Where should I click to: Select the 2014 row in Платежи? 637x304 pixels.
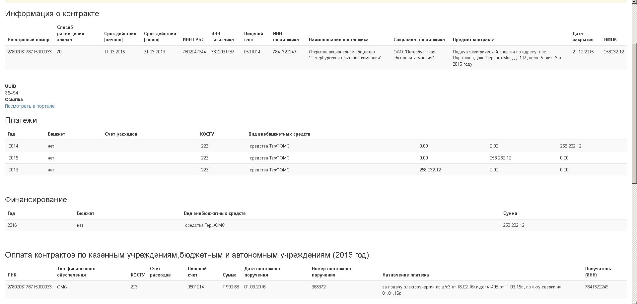click(316, 146)
